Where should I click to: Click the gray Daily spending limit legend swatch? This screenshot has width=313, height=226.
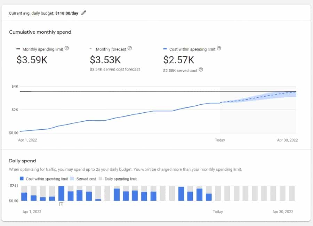101,178
